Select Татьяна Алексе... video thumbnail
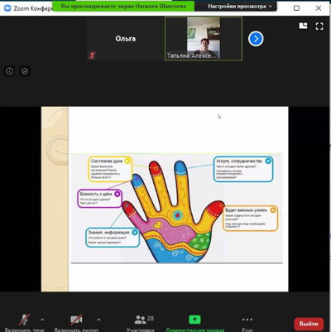 pyautogui.click(x=204, y=39)
